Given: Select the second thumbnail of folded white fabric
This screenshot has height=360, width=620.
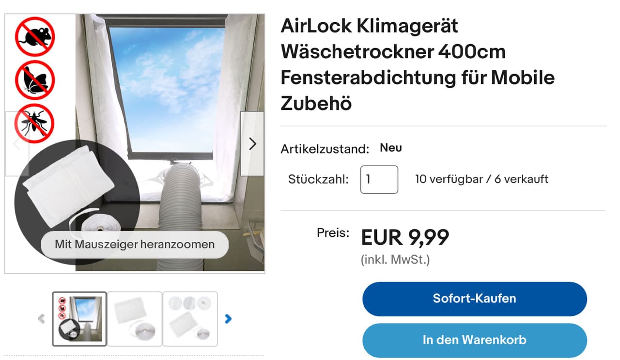Looking at the screenshot, I should click(135, 319).
